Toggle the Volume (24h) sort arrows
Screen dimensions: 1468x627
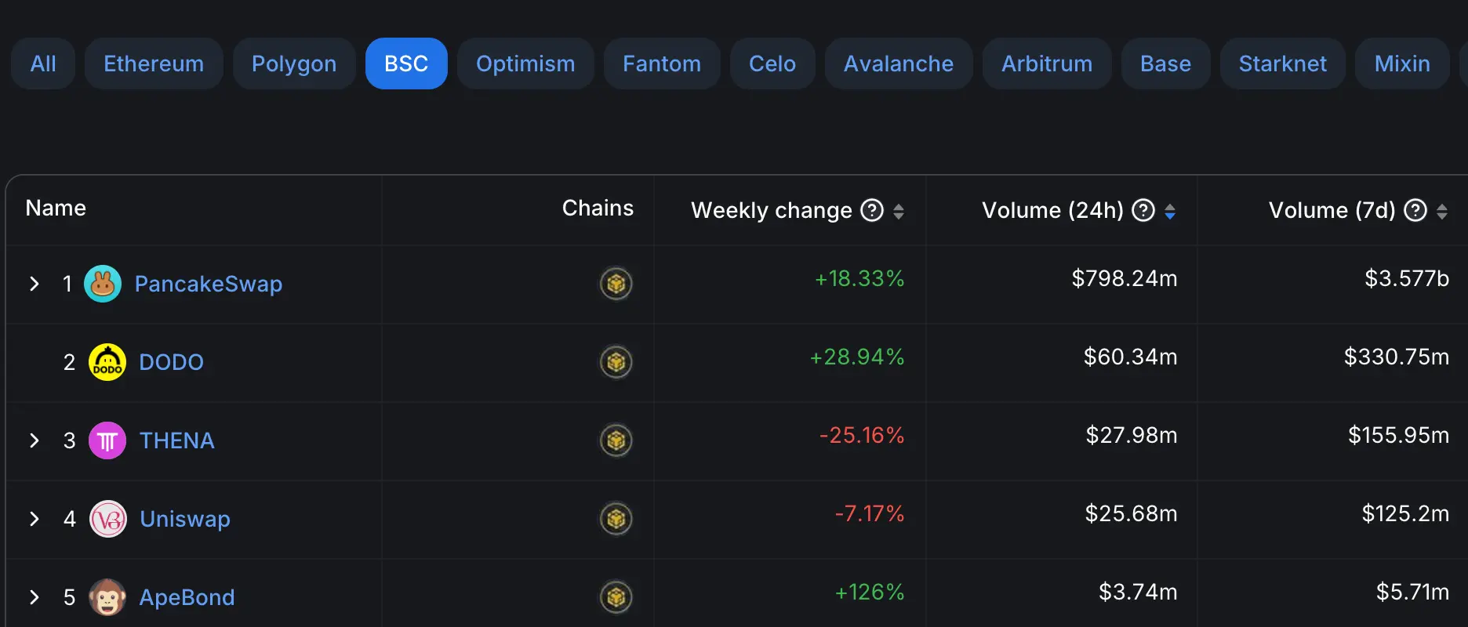coord(1170,211)
